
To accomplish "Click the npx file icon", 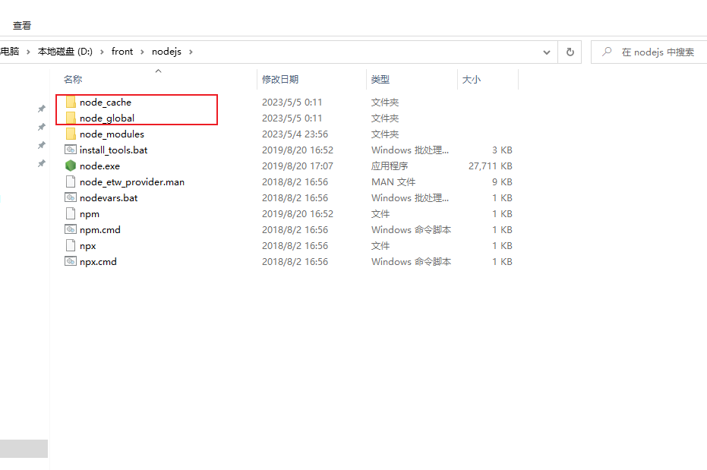I will [x=71, y=245].
